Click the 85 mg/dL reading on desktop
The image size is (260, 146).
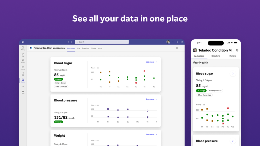tap(60, 75)
